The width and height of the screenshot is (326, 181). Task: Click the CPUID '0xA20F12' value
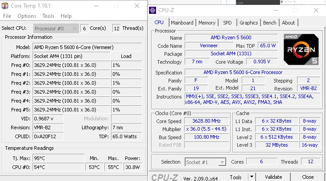(x=48, y=136)
